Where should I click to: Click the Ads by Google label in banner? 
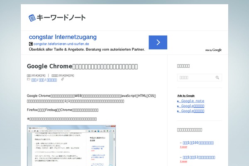pyautogui.click(x=213, y=50)
